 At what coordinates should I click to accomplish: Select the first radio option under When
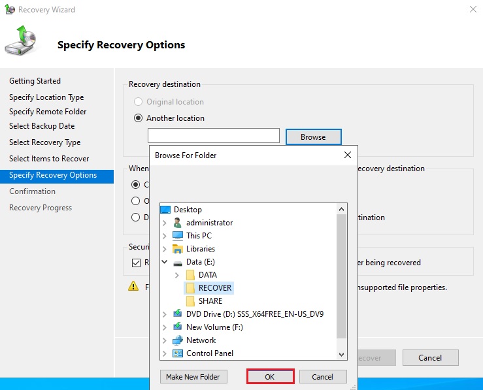136,185
